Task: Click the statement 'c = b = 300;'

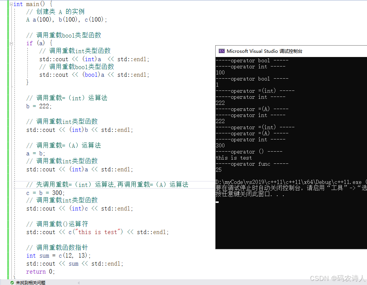Action: click(45, 193)
